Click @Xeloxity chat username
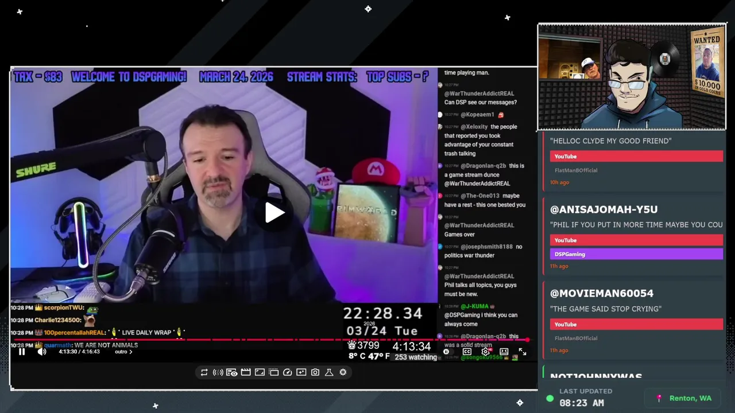The image size is (735, 413). (x=474, y=127)
